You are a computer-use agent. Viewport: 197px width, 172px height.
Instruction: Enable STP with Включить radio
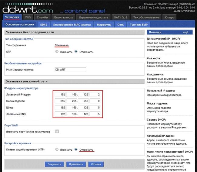click(57, 52)
